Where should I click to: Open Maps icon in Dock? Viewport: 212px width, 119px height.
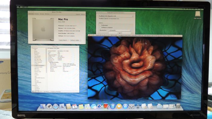point(87,107)
